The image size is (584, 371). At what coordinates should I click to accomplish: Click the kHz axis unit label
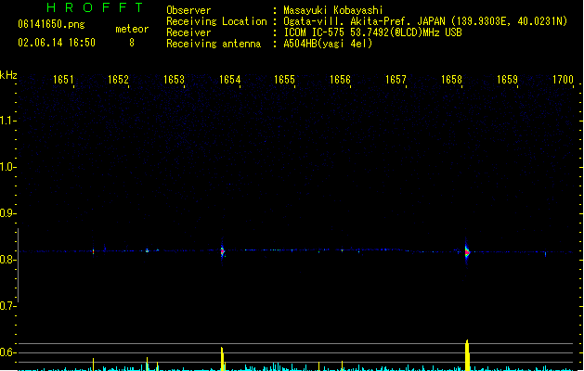8,75
